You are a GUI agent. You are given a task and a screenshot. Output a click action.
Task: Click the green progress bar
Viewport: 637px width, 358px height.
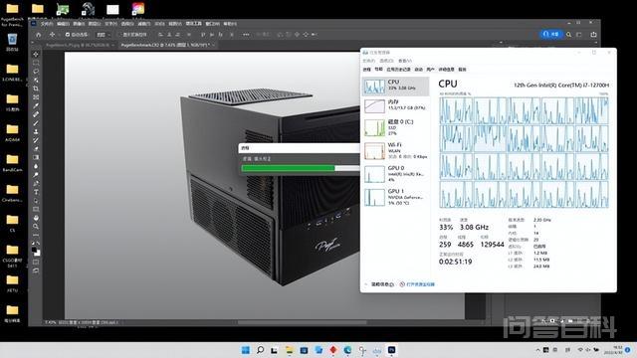[x=288, y=168]
